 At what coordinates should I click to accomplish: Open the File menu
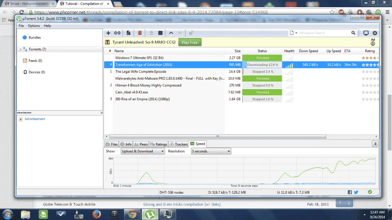click(21, 26)
